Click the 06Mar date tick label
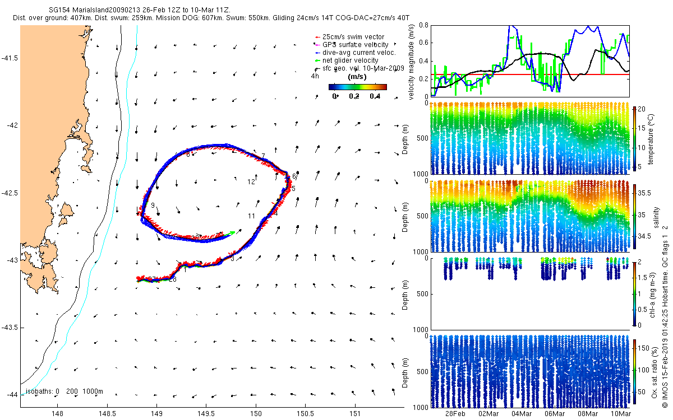 click(x=555, y=414)
